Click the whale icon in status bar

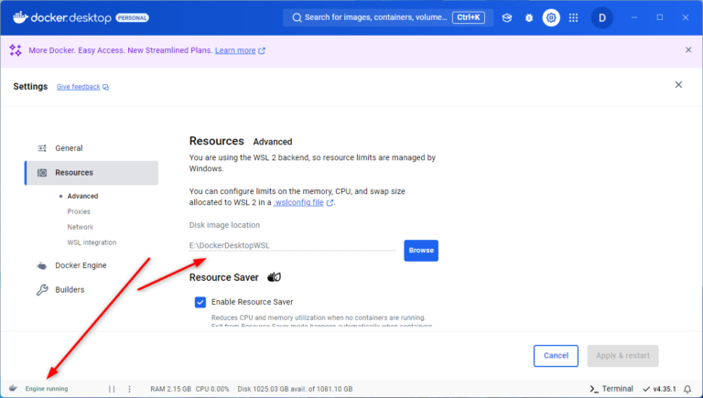[13, 389]
